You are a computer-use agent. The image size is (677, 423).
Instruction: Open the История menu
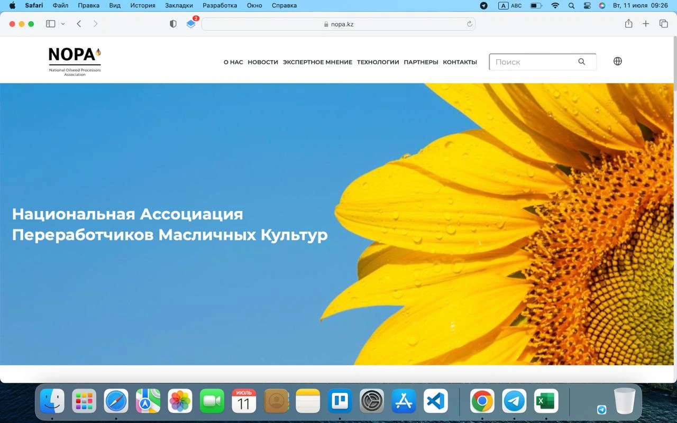coord(143,5)
